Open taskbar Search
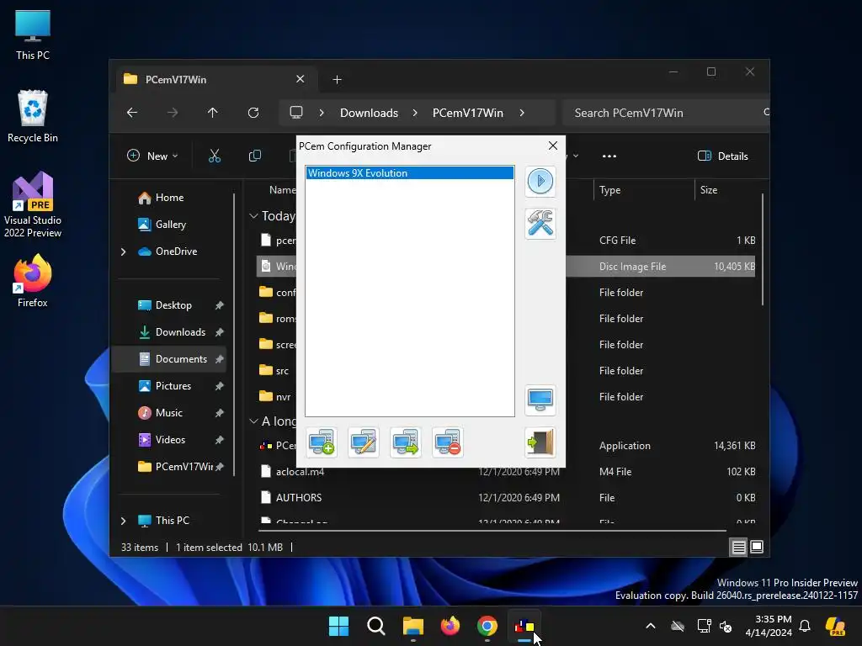This screenshot has width=862, height=646. tap(376, 626)
